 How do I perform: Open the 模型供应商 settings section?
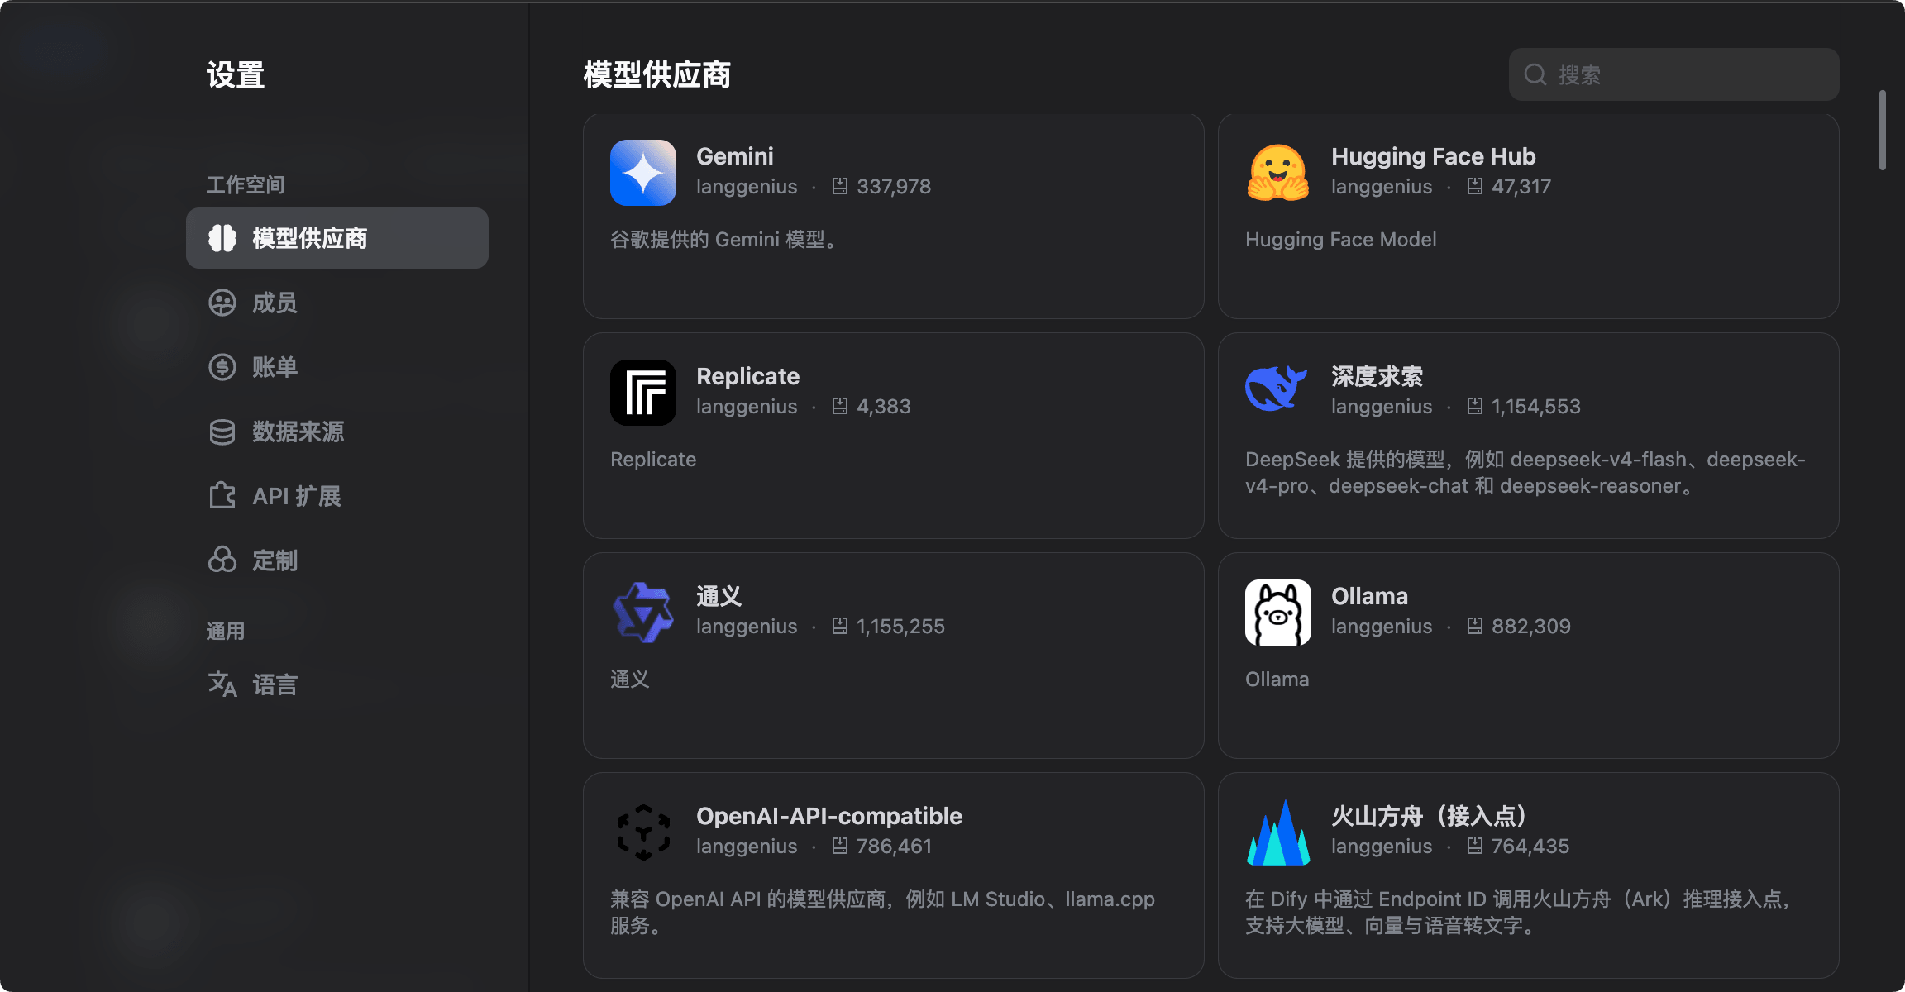click(337, 238)
